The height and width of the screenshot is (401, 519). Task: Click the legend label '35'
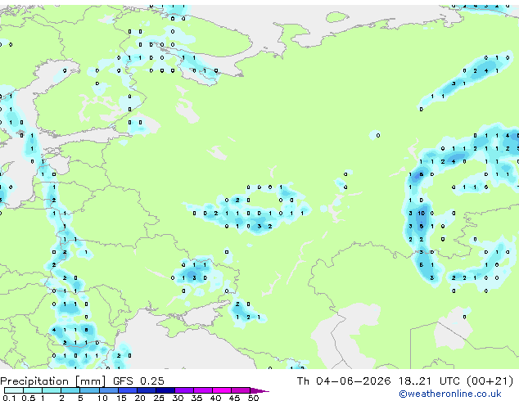[x=196, y=398]
